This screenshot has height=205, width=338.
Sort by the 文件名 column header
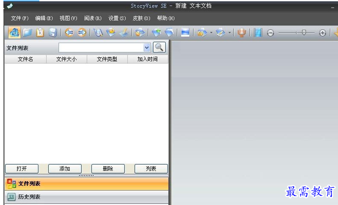pyautogui.click(x=25, y=59)
